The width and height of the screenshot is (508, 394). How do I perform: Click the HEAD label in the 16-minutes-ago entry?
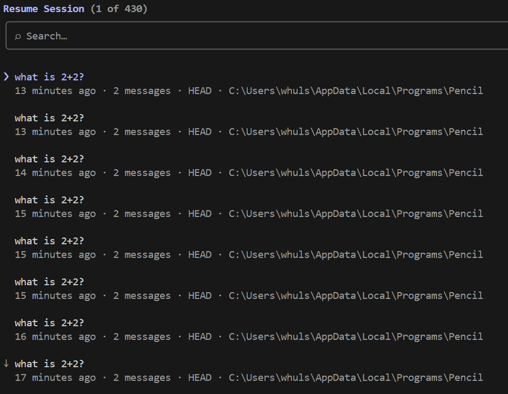pos(200,337)
